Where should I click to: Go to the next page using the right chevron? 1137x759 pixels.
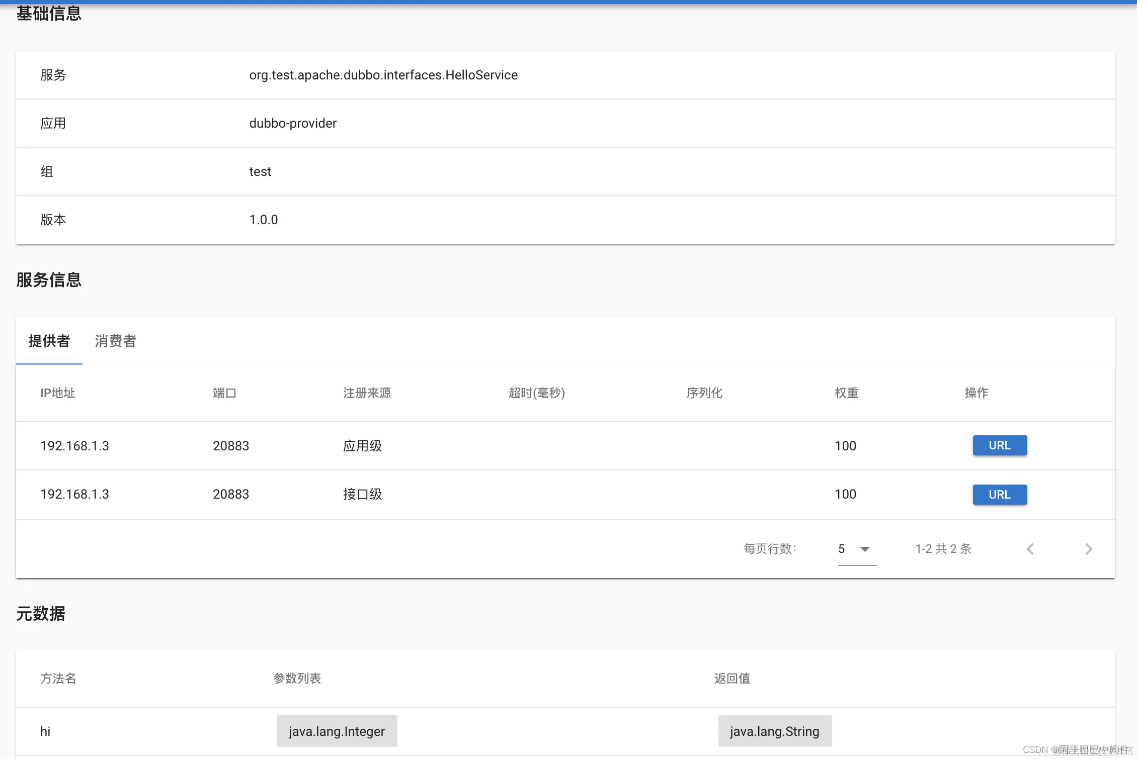tap(1089, 549)
